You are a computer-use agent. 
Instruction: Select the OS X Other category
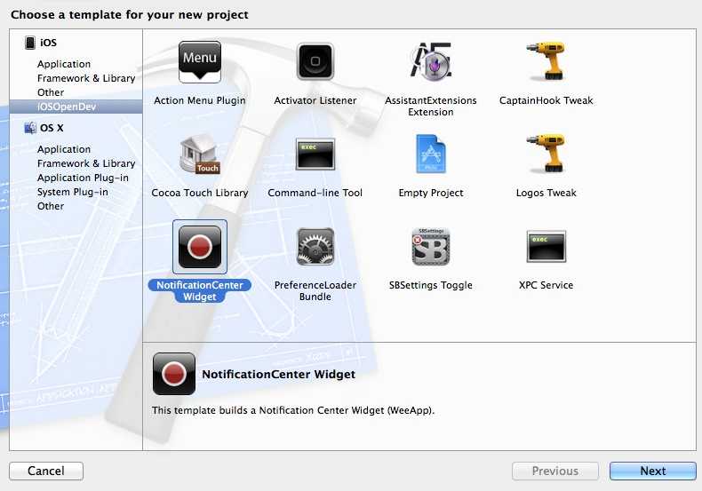pos(51,206)
